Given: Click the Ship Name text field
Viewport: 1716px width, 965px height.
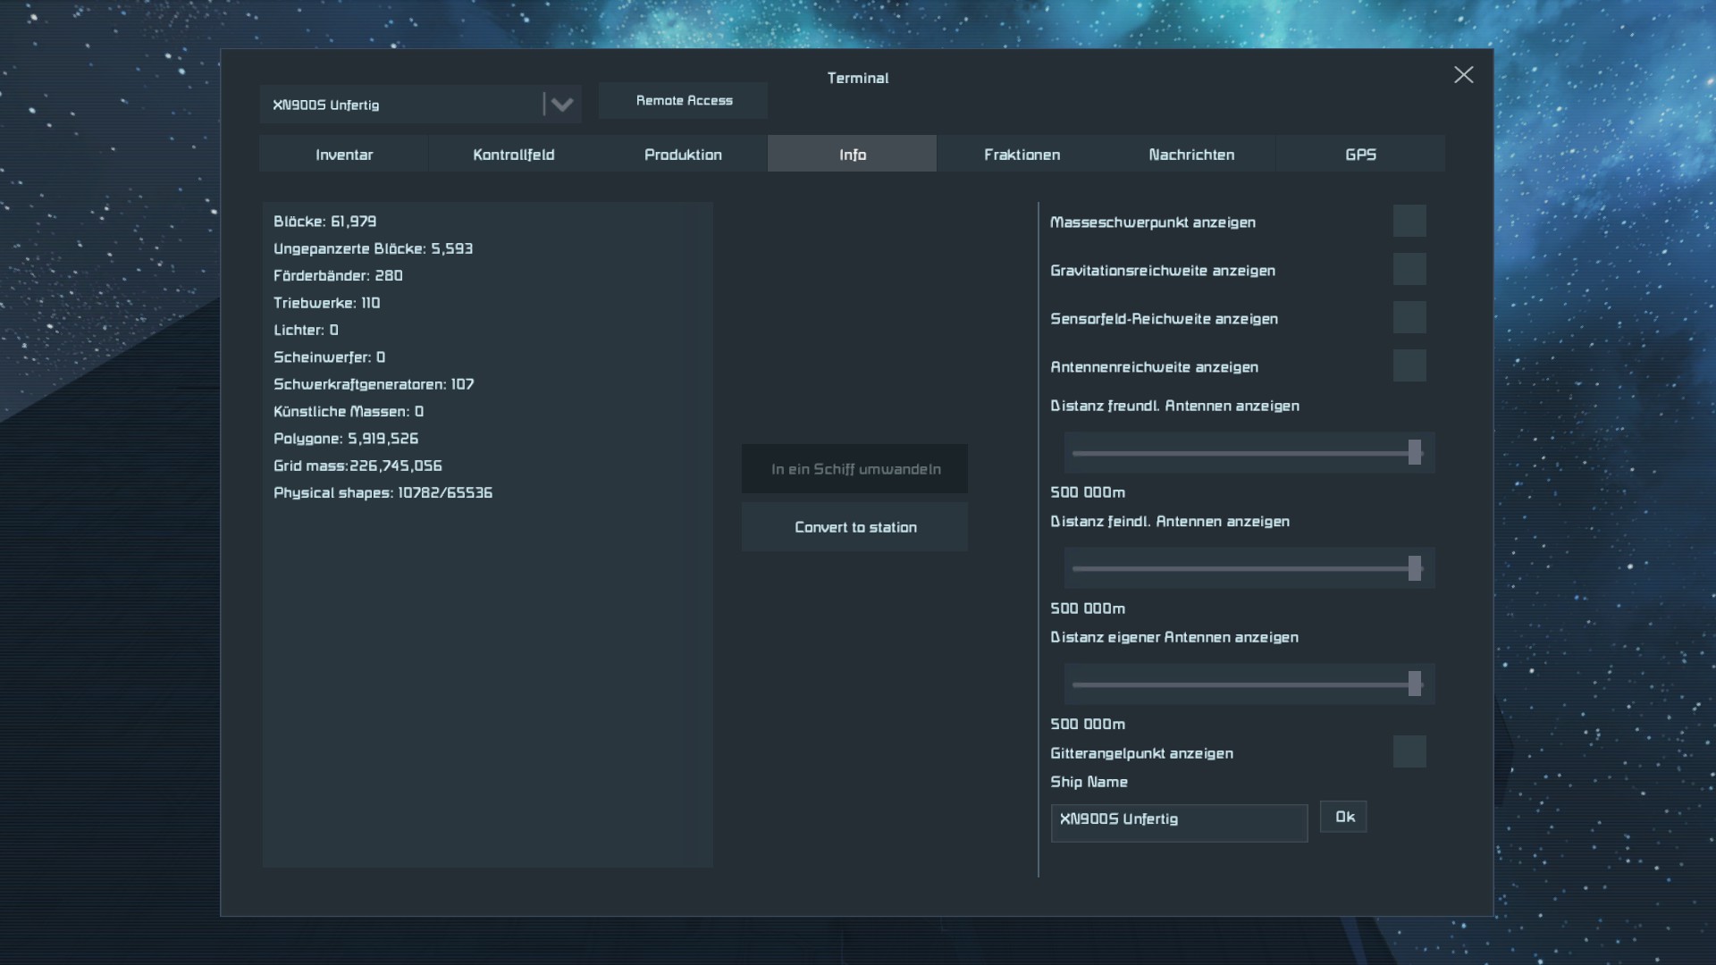Looking at the screenshot, I should click(1178, 822).
